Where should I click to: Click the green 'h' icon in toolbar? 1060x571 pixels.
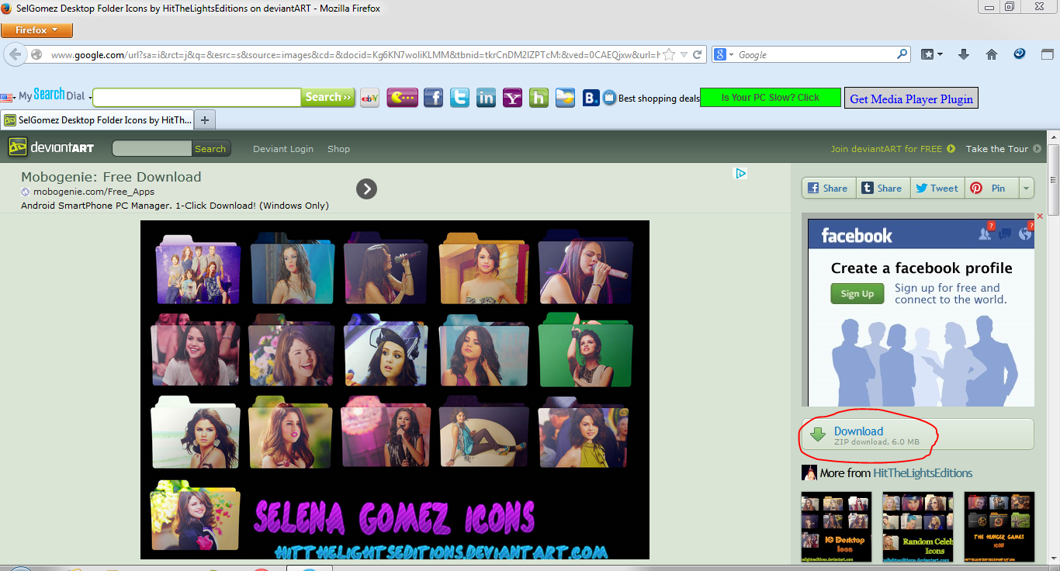point(539,98)
